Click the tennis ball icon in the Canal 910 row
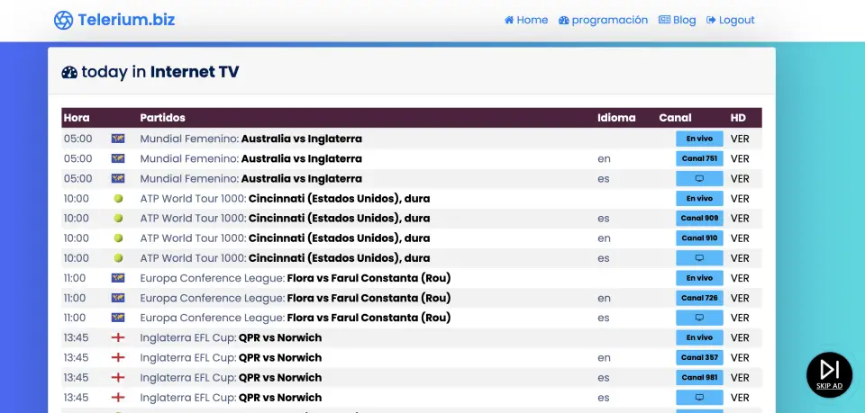The width and height of the screenshot is (865, 413). [118, 238]
